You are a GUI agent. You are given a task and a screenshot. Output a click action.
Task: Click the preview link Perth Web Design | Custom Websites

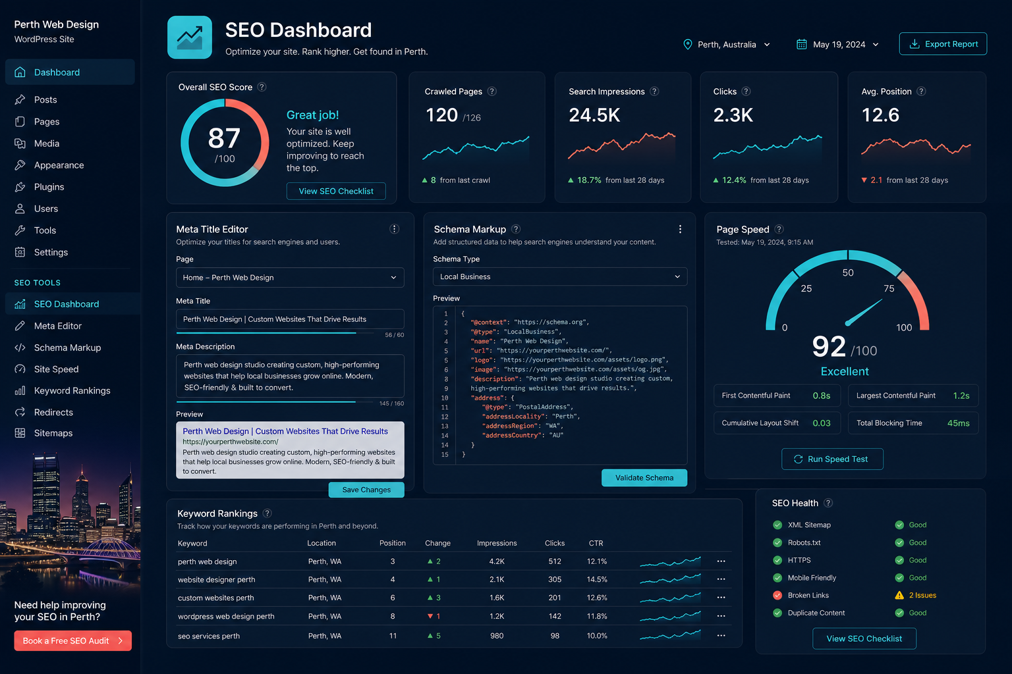[x=285, y=431]
